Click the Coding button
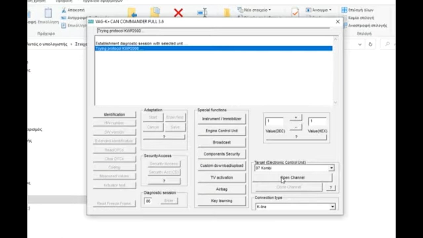423x238 pixels. [114, 167]
